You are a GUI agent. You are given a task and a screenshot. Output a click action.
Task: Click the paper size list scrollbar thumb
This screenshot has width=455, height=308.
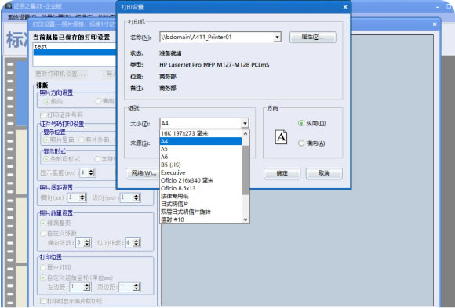coord(246,170)
